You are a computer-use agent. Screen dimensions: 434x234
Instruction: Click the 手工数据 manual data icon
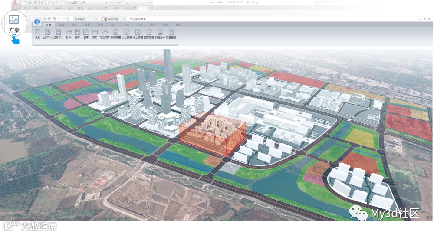[138, 32]
